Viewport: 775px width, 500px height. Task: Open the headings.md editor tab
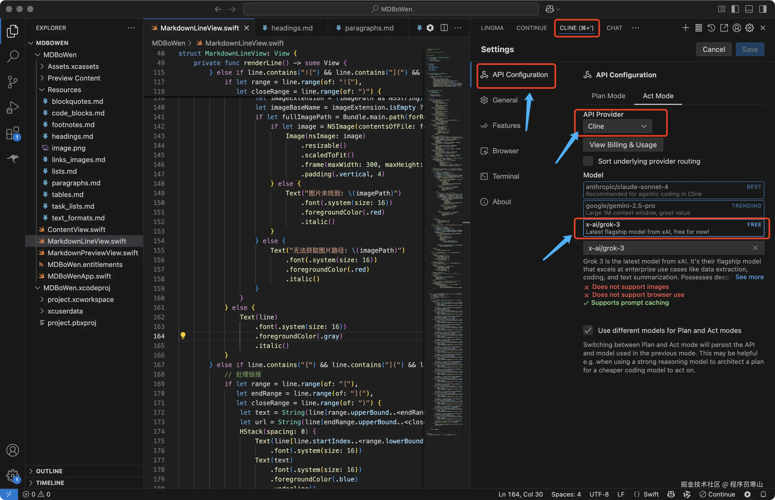292,28
